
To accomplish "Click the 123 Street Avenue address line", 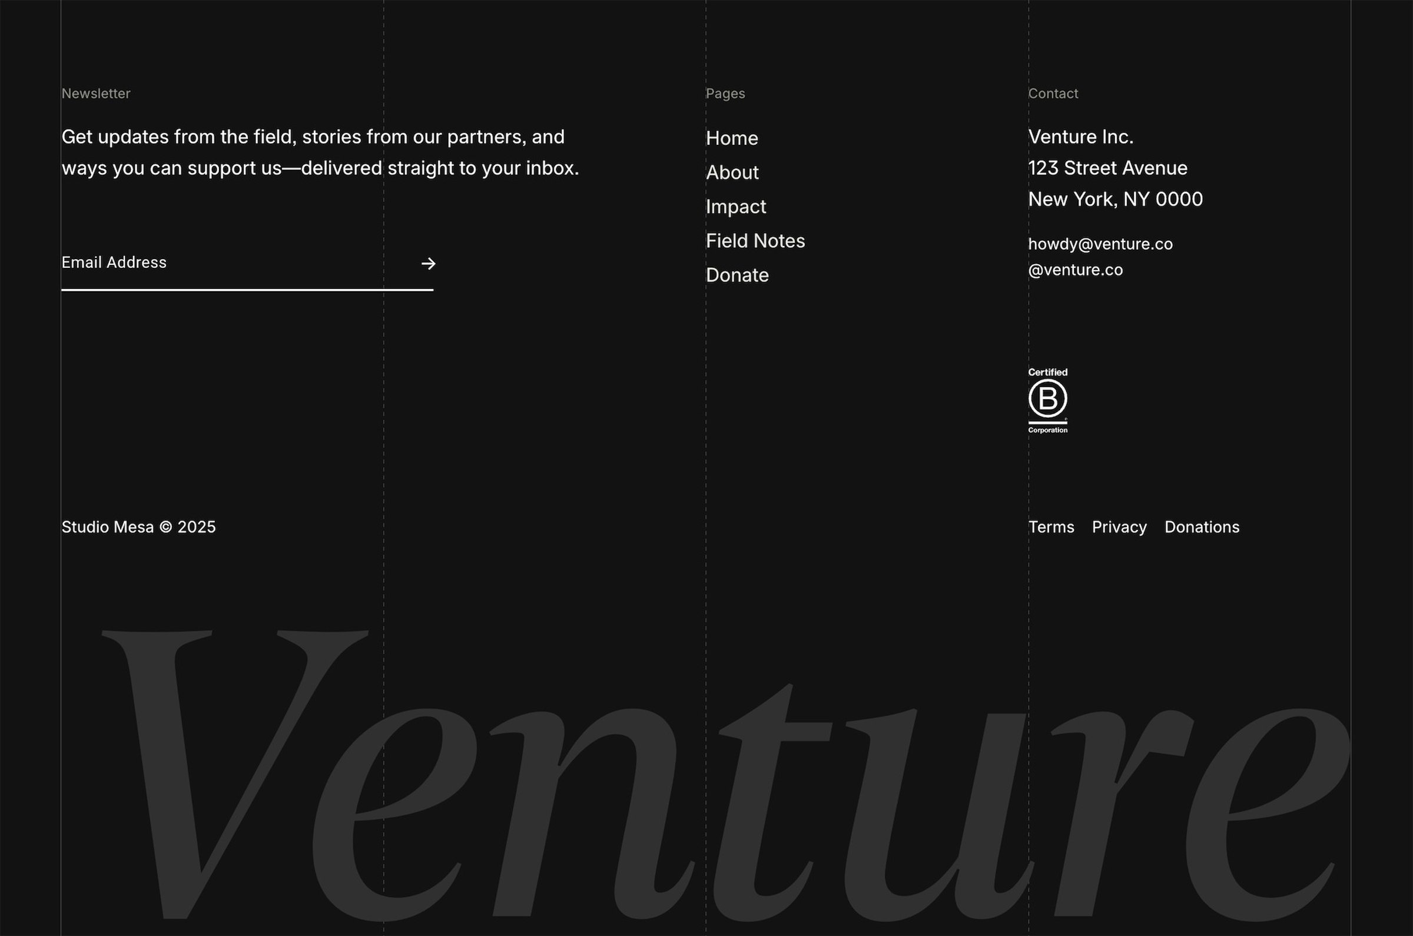I will tap(1107, 168).
